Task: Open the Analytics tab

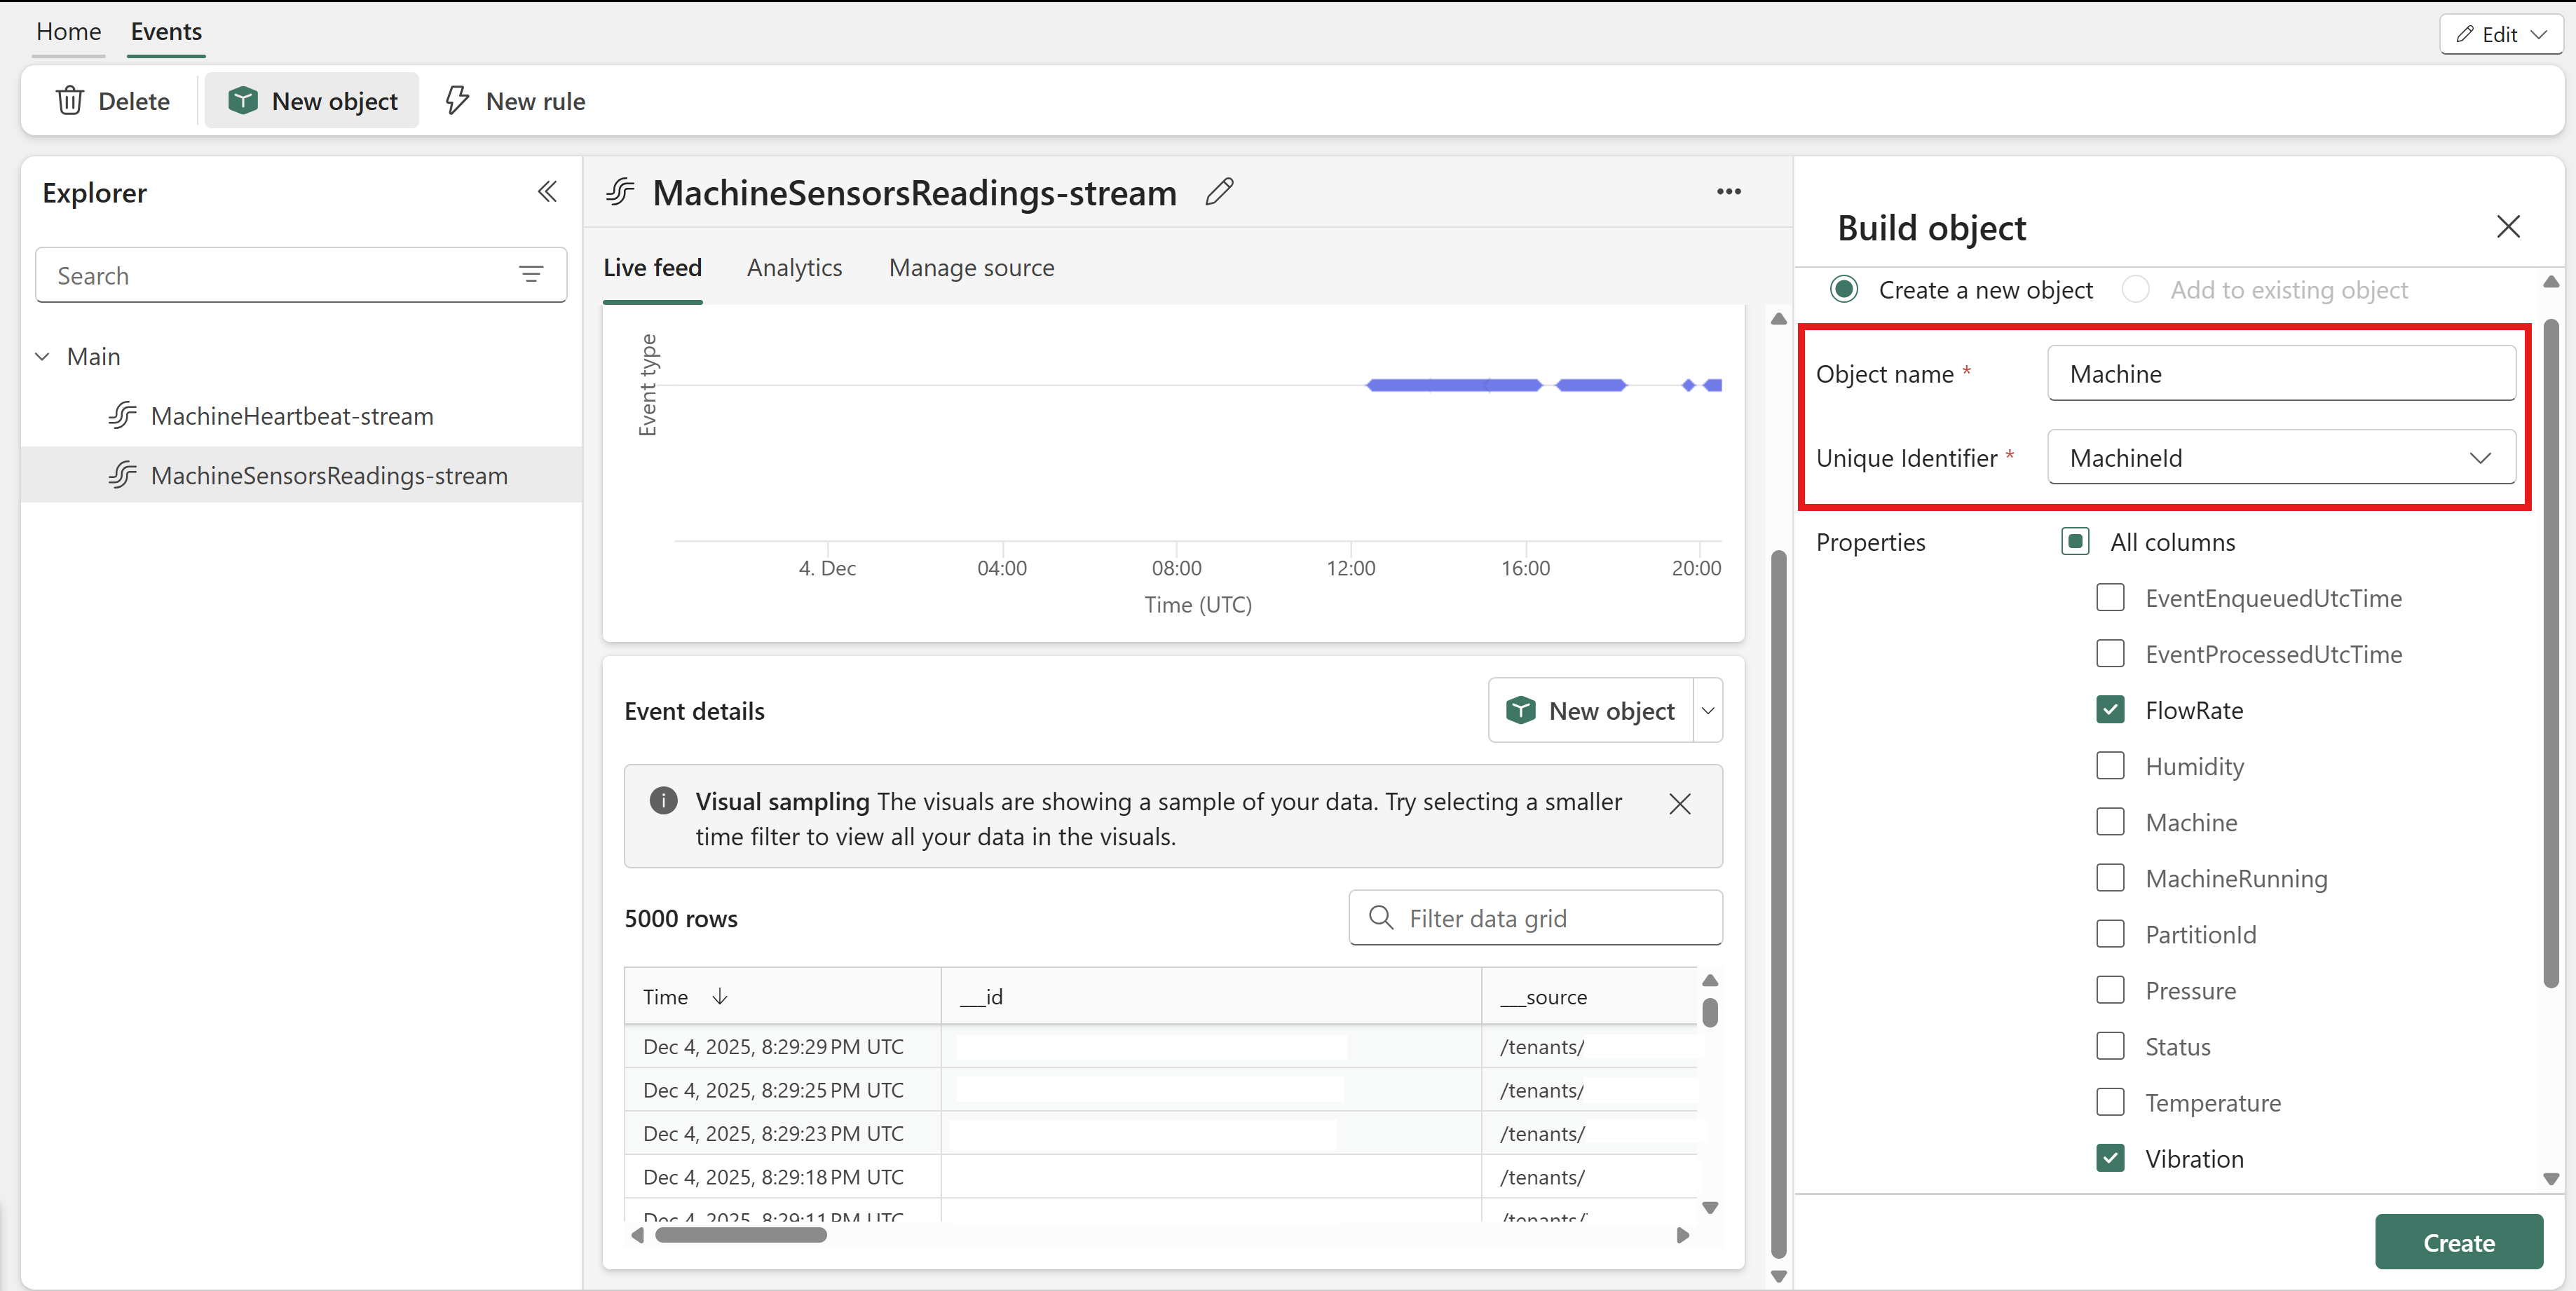Action: pos(795,268)
